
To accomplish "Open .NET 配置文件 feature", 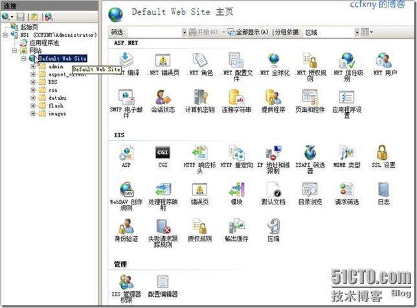I will pyautogui.click(x=236, y=67).
